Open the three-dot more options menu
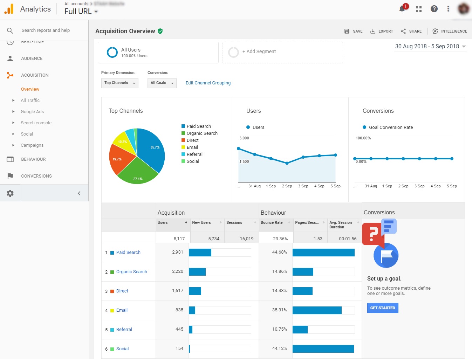 [x=448, y=9]
